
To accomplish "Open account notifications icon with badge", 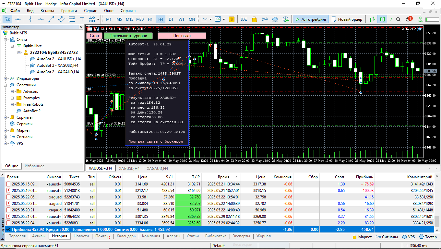I will (x=409, y=19).
